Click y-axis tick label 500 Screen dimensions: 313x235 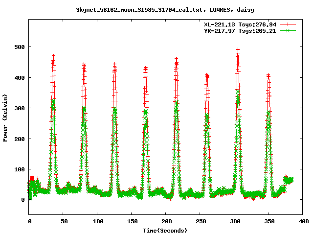pos(20,47)
